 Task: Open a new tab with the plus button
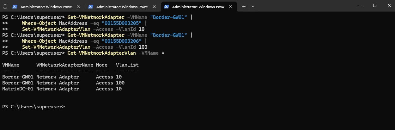(244, 6)
